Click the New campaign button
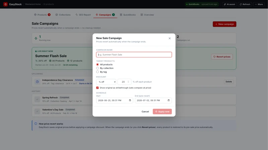 224,24
